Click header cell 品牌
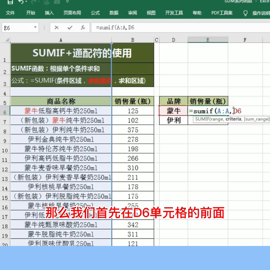 (x=174, y=101)
